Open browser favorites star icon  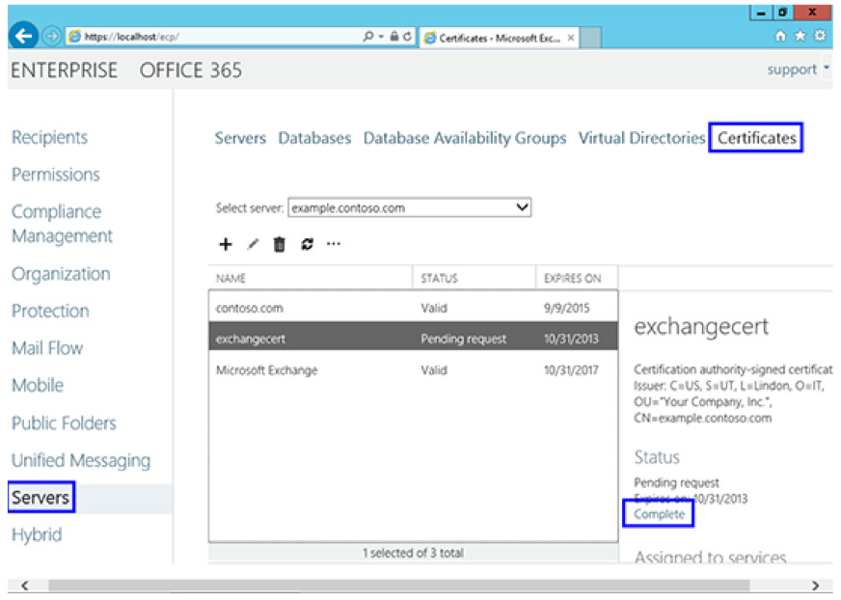pyautogui.click(x=801, y=37)
